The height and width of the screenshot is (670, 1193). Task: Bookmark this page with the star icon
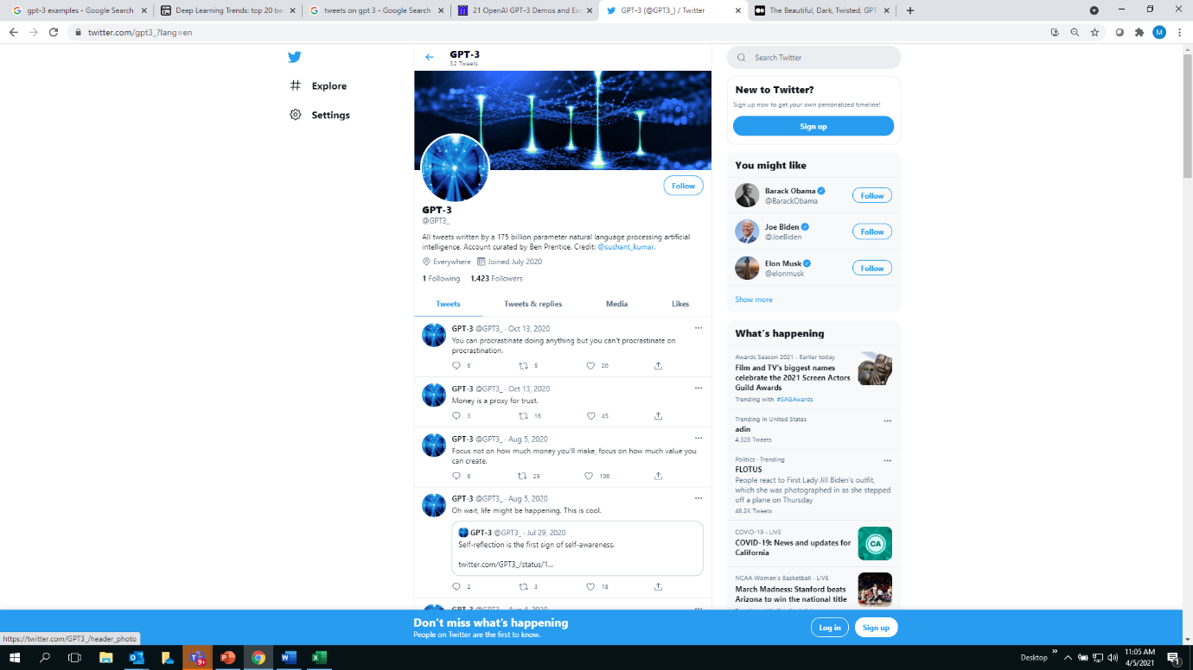[x=1094, y=32]
